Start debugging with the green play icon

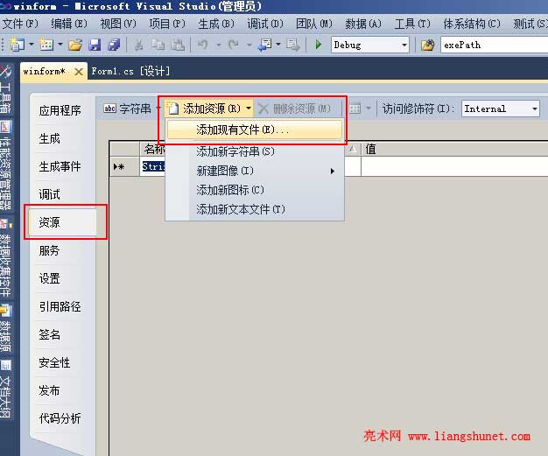(x=319, y=45)
